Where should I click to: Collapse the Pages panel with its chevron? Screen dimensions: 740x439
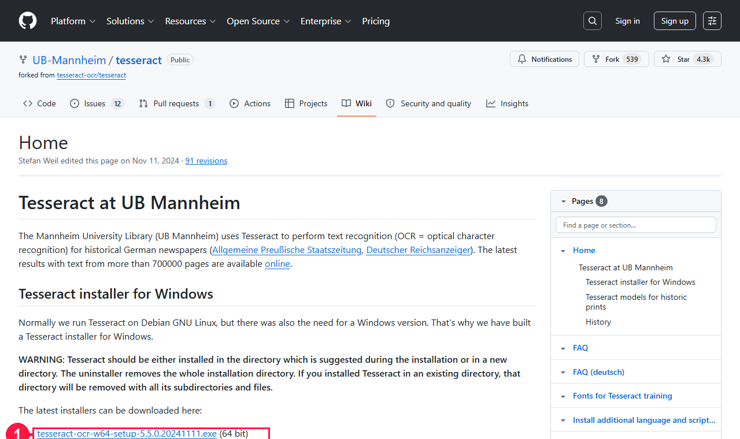click(x=564, y=200)
